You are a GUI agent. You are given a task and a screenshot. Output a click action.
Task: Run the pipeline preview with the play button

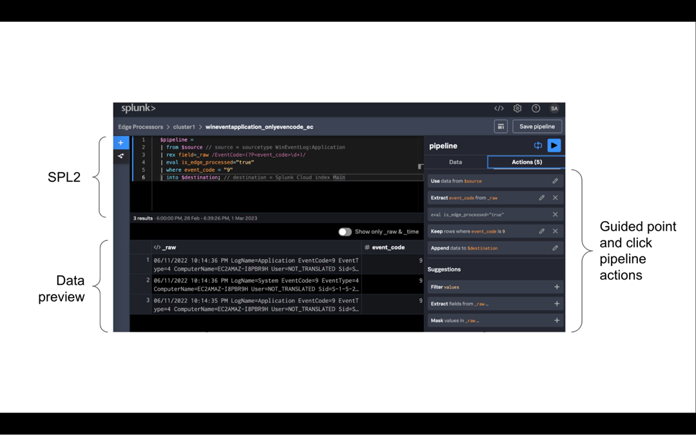[x=554, y=146]
